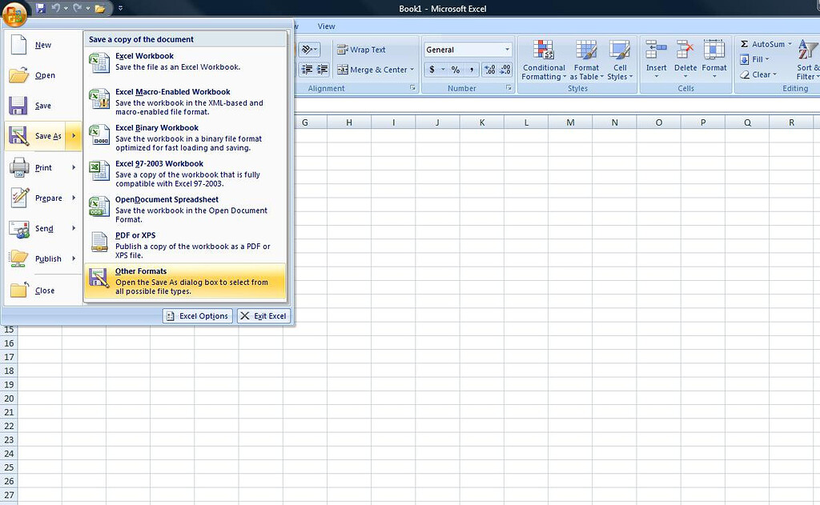The image size is (820, 505).
Task: Toggle Merge & Center
Action: [372, 70]
